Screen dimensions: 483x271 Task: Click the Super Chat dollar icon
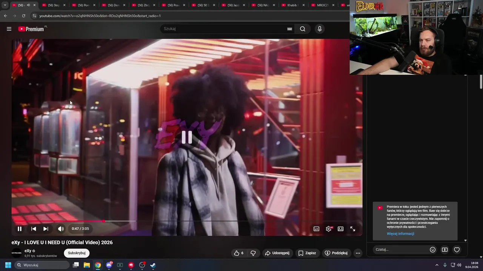coord(445,250)
